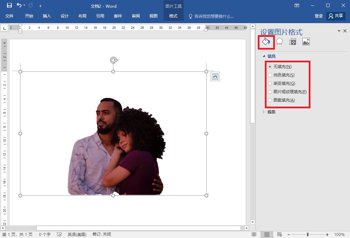The height and width of the screenshot is (238, 350).
Task: Click the 共享 button
Action: (x=336, y=16)
